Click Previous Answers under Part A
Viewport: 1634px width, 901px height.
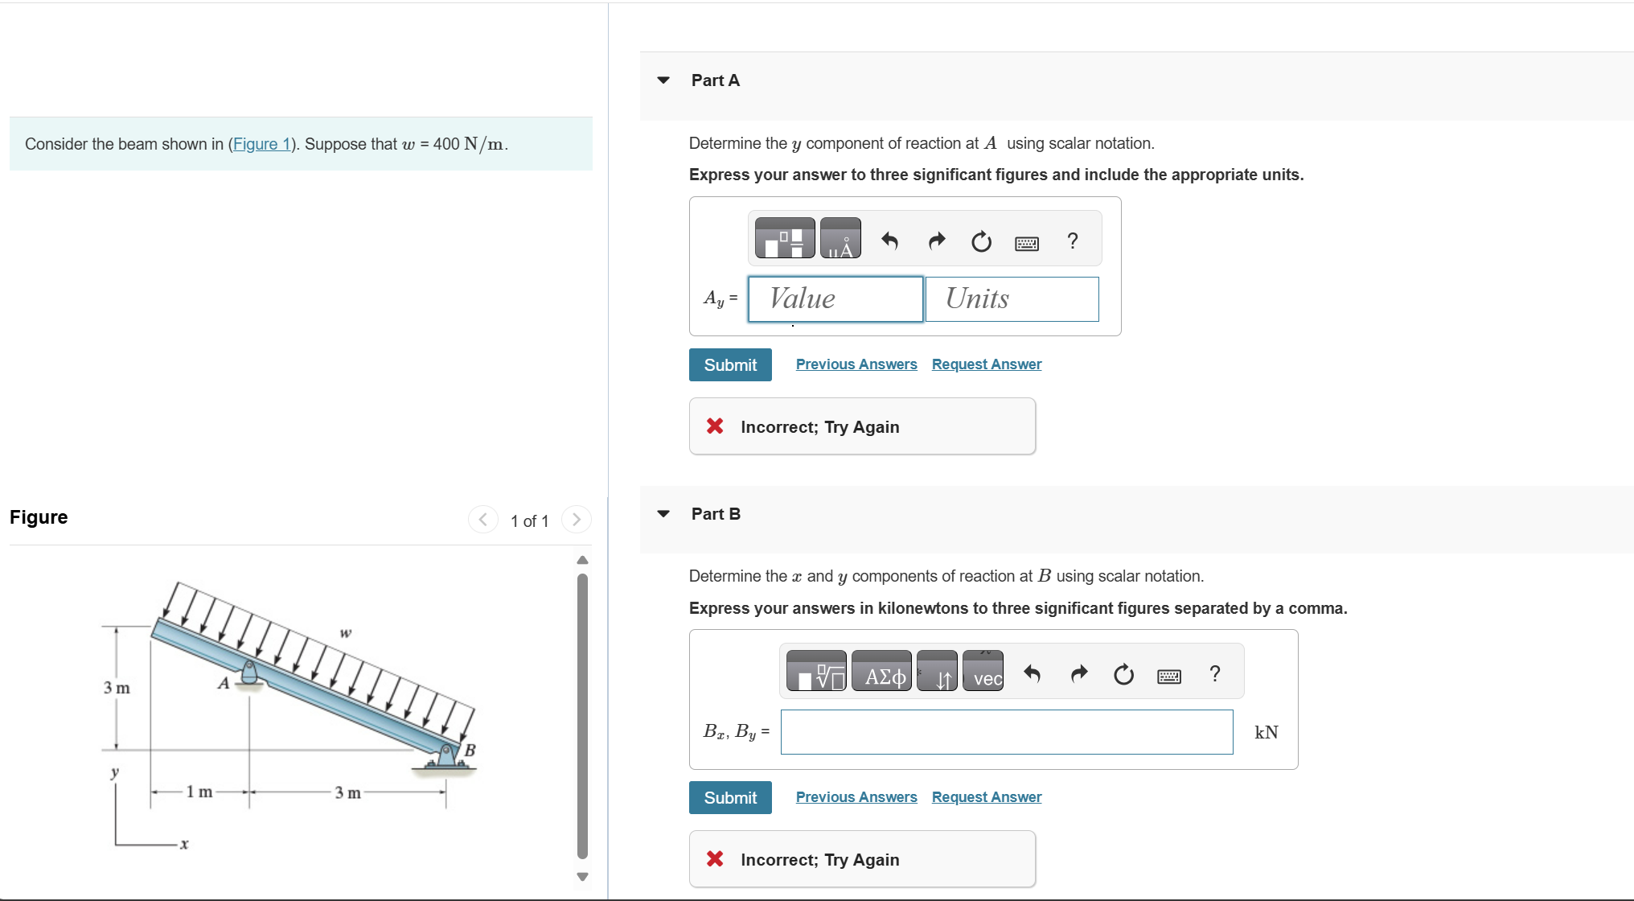[x=856, y=364]
